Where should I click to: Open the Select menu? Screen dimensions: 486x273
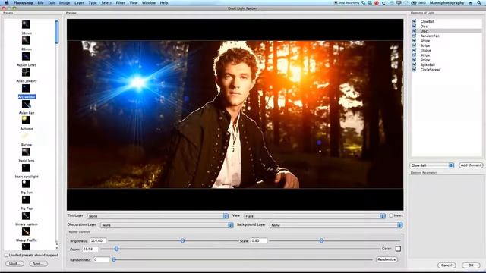[x=106, y=2]
